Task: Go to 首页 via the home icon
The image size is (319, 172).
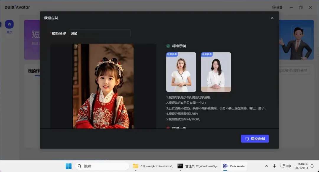Action: pos(9,24)
